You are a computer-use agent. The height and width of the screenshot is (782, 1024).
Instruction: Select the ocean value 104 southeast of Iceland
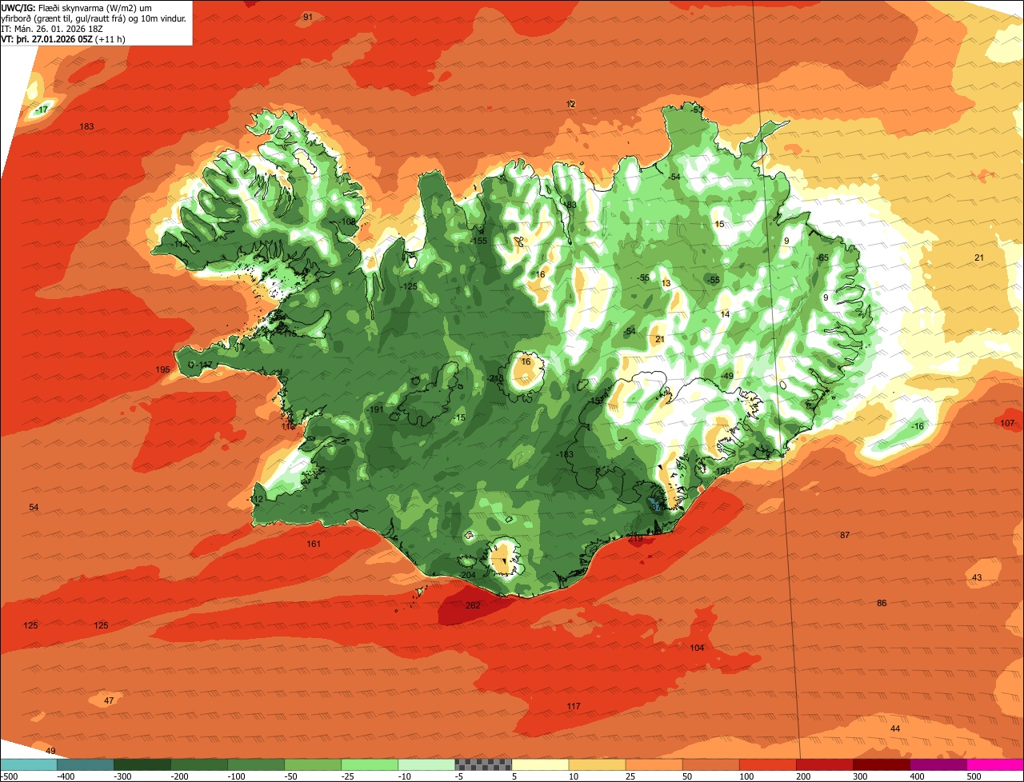pyautogui.click(x=697, y=648)
